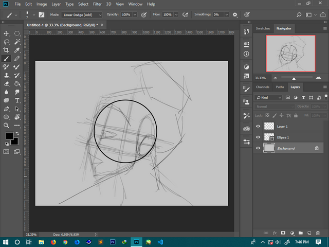Click the foreground color swatch
The width and height of the screenshot is (329, 247).
click(x=9, y=136)
